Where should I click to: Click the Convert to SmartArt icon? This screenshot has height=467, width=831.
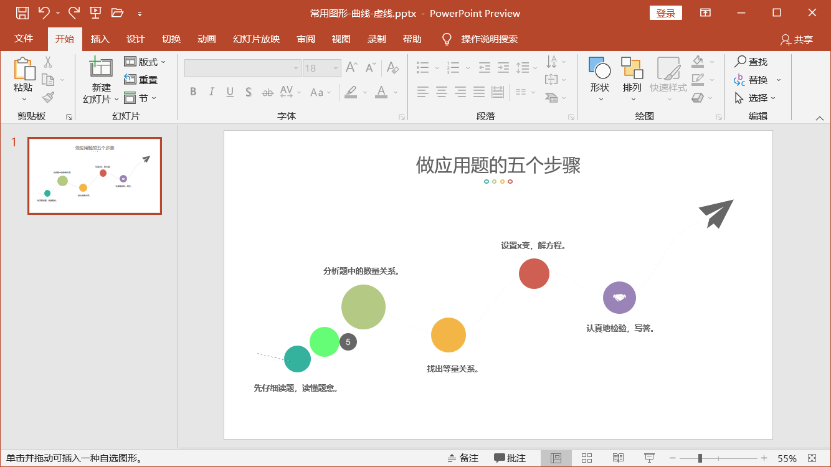[551, 98]
